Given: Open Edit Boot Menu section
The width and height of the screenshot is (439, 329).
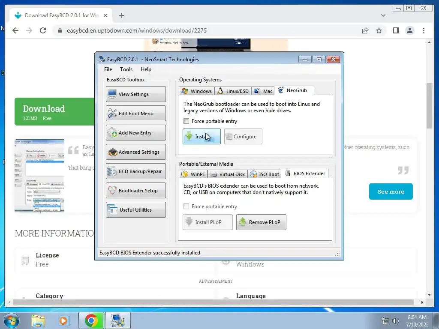Looking at the screenshot, I should (136, 113).
